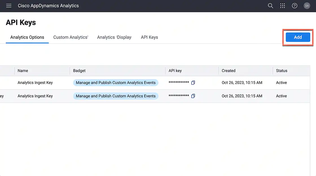Screen dimensions: 316x176
Task: Click the API Keys page heading
Action: point(21,22)
